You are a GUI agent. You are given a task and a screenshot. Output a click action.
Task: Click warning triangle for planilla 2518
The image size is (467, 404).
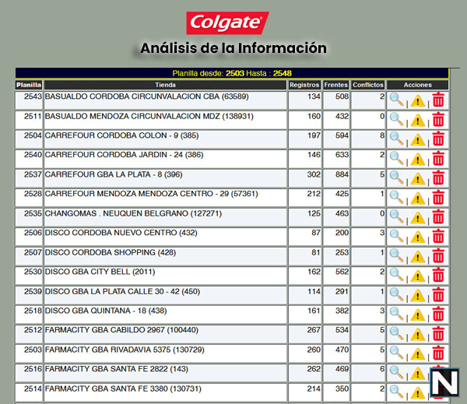417,315
